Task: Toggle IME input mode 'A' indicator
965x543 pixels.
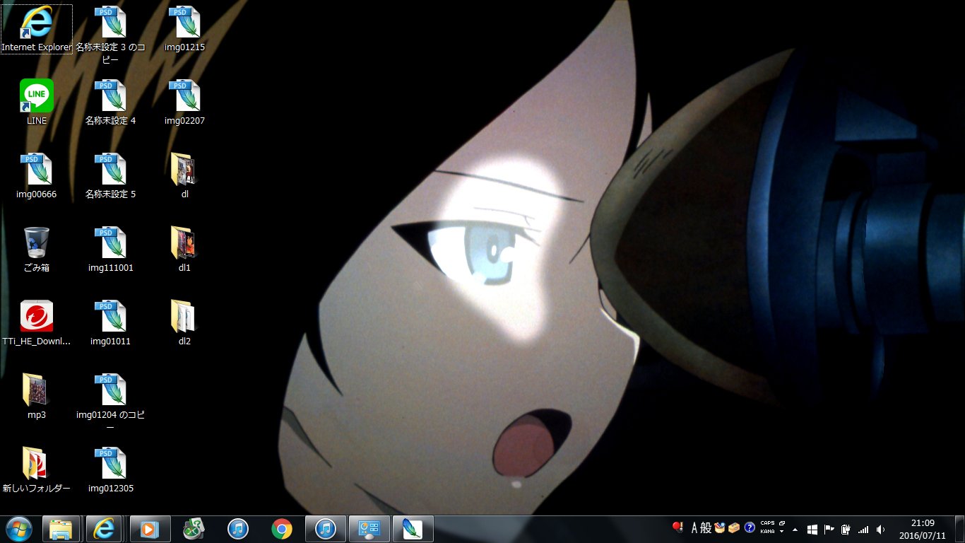Action: pyautogui.click(x=694, y=527)
